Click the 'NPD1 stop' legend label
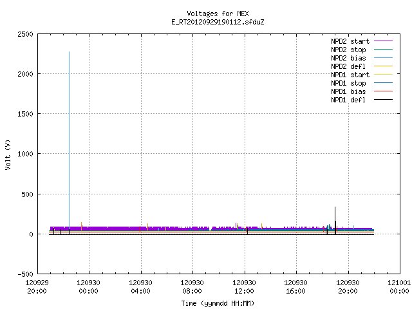The height and width of the screenshot is (309, 412). pyautogui.click(x=348, y=83)
